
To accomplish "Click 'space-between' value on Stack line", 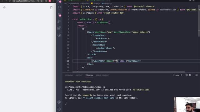I will (140, 32).
